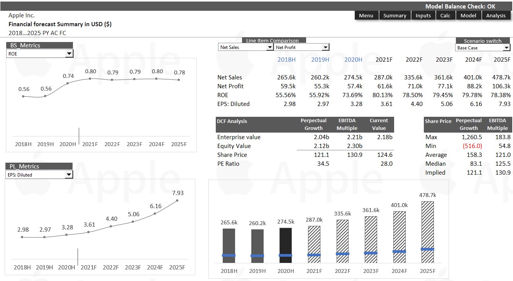513x281 pixels.
Task: Click the black 2020H bar in bar chart
Action: 286,246
